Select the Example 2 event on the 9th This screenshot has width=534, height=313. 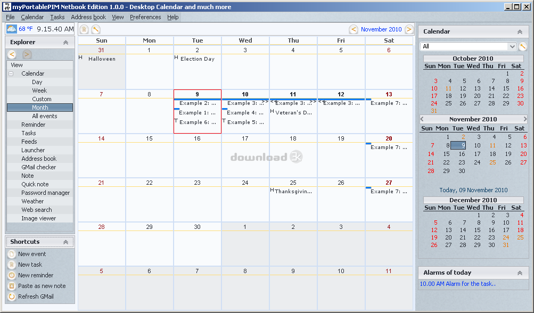pos(198,103)
